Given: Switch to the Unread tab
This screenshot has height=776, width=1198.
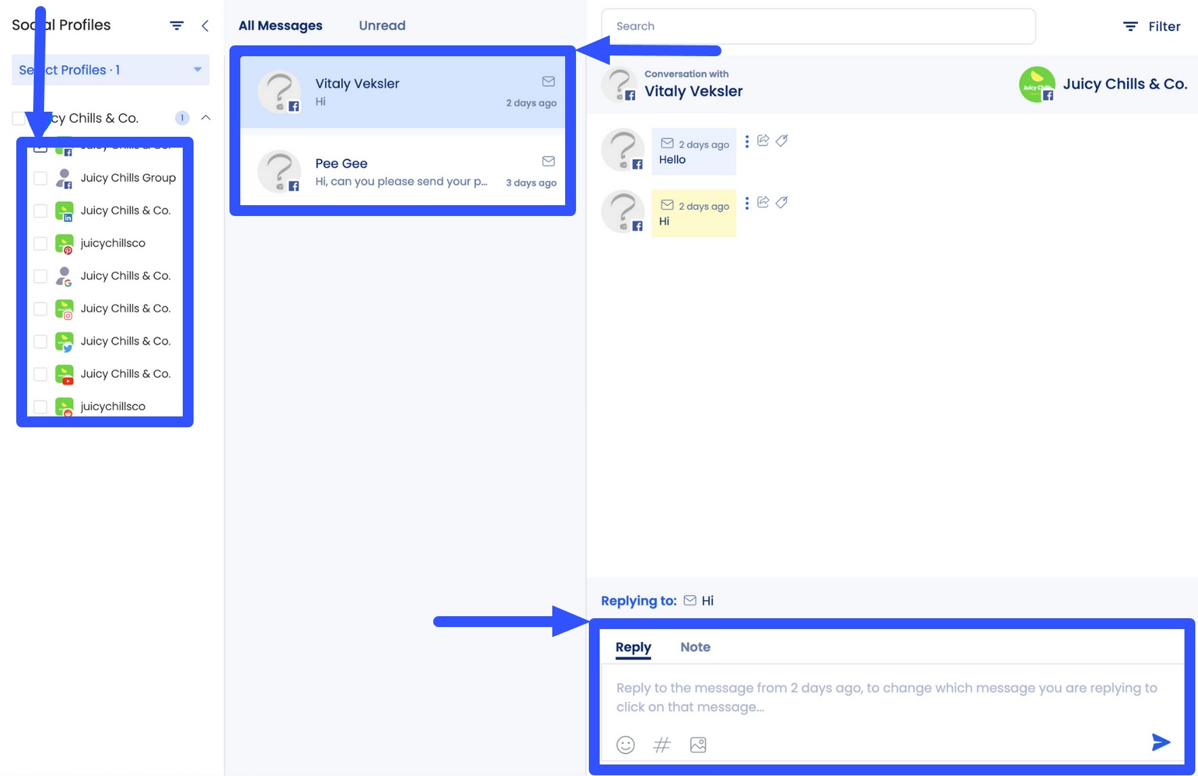Looking at the screenshot, I should 382,25.
